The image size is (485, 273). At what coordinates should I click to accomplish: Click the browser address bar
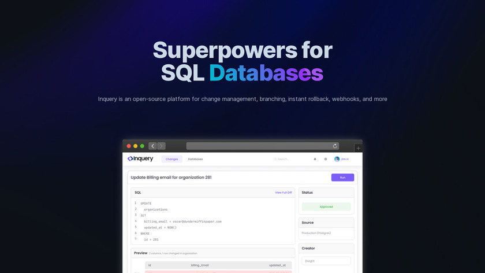(263, 146)
